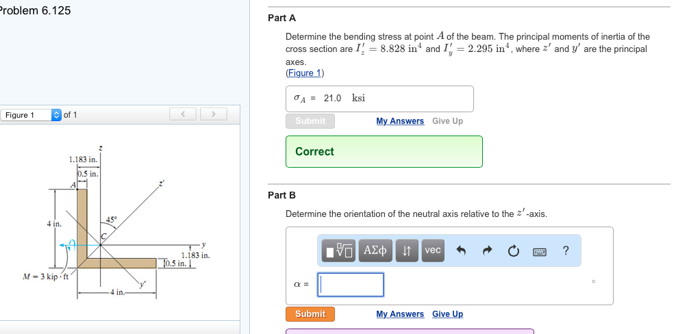Go to the previous figure arrow
Viewport: 676px width, 334px height.
pos(183,114)
